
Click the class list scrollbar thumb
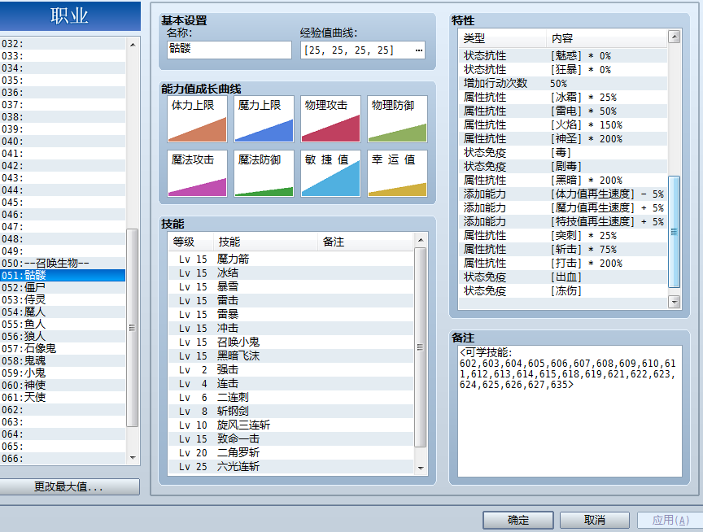click(x=133, y=328)
